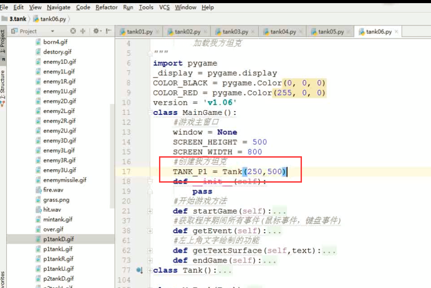Click scroll from source target icon
The image size is (431, 288).
73,31
